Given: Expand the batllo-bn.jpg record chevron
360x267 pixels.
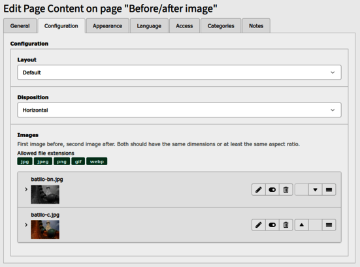Looking at the screenshot, I should pos(26,189).
